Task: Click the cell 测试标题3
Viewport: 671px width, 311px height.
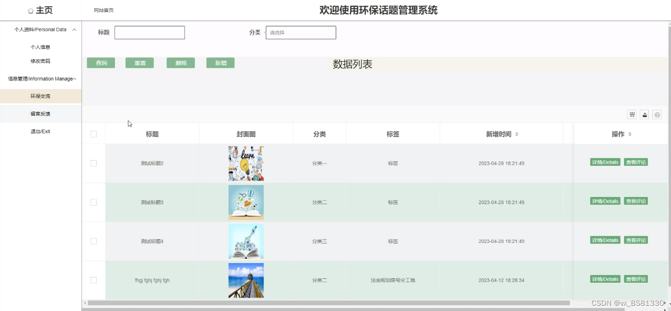Action: (152, 202)
